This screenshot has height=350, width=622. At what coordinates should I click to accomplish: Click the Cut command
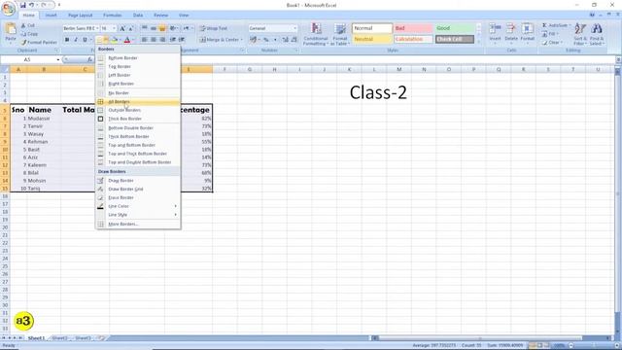point(28,25)
